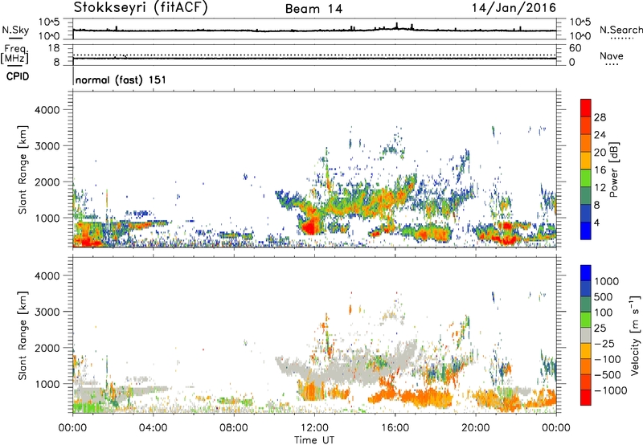Click the 'Time UT' axis label

(314, 439)
